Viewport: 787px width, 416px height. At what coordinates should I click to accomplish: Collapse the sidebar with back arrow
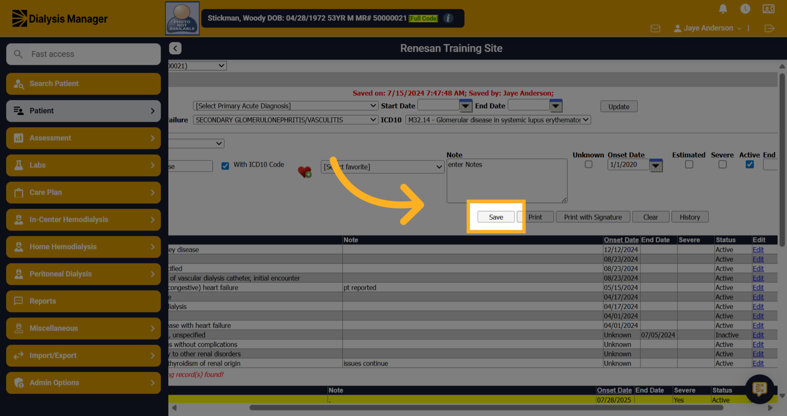pos(175,48)
